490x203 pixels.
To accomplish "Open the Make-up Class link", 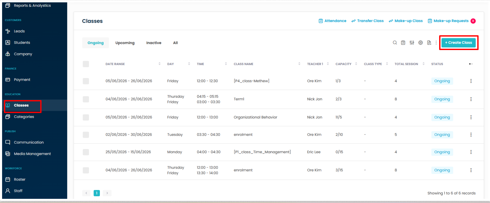I will tap(406, 21).
